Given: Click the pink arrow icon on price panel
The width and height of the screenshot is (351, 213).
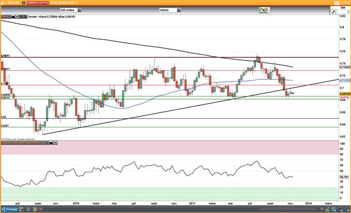Looking at the screenshot, I should click(x=21, y=17).
